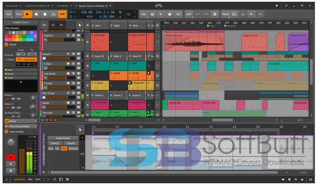Pick the red track color swatch

(10, 36)
